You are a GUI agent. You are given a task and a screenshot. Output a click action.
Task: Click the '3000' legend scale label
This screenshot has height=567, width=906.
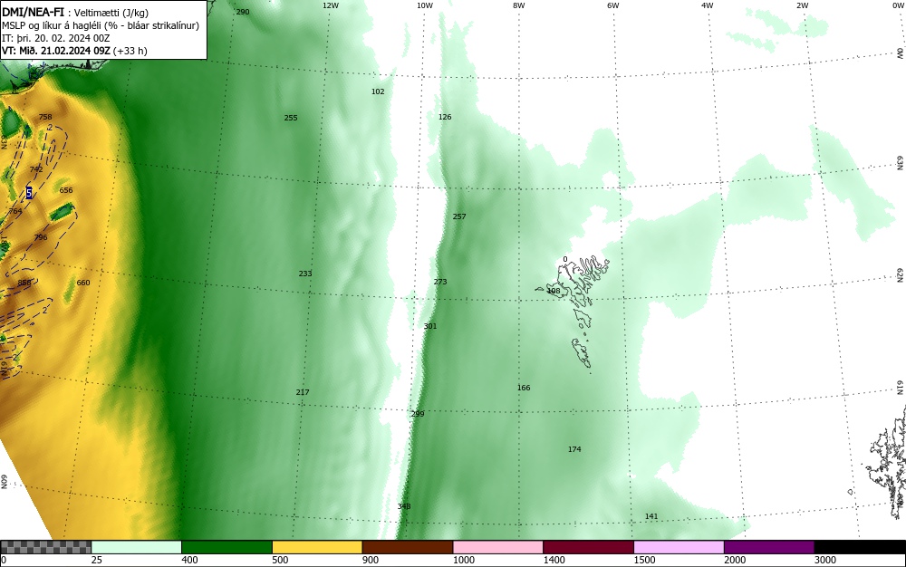point(825,560)
